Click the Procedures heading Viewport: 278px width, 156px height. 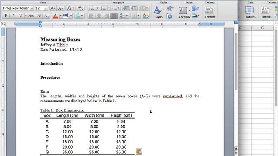coord(50,78)
